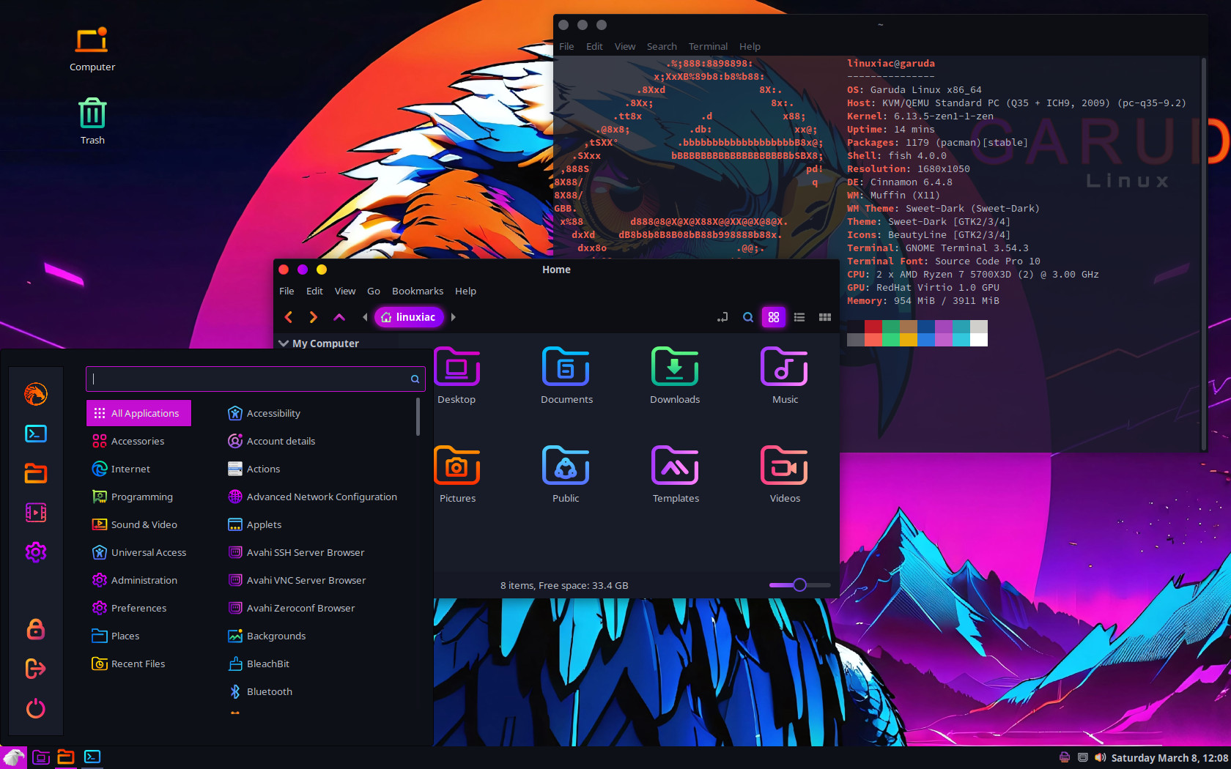Viewport: 1231px width, 769px height.
Task: Go up to parent folder
Action: click(339, 317)
